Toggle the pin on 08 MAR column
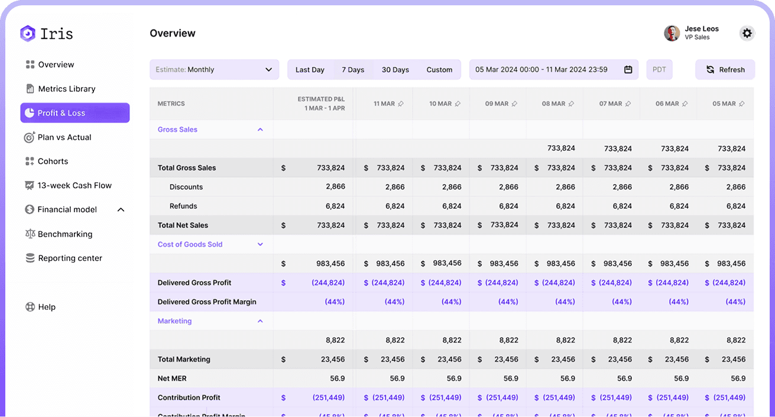The image size is (775, 417). pos(572,104)
